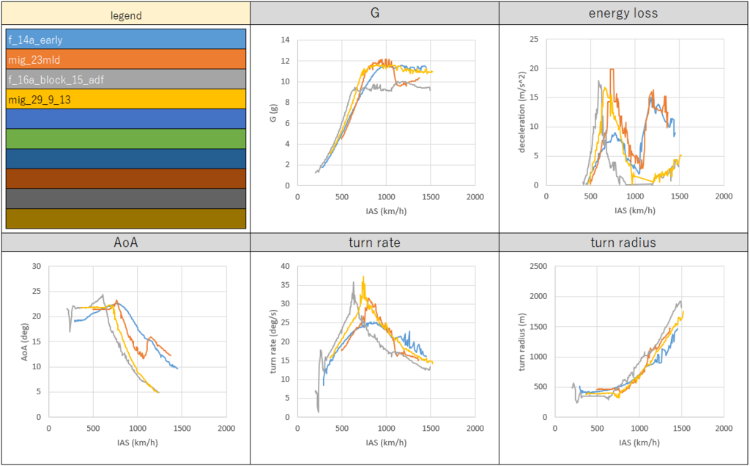Click the "AoA" header cell
The height and width of the screenshot is (466, 750).
click(x=125, y=243)
